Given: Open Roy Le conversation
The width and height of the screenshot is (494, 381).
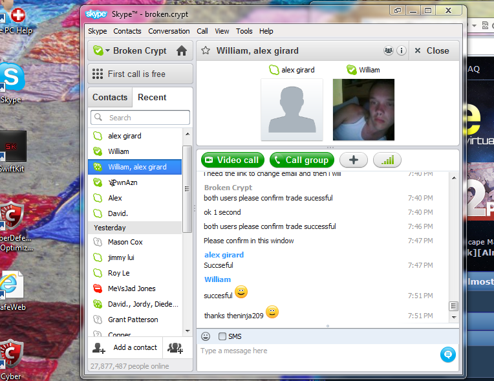Looking at the screenshot, I should (x=135, y=273).
